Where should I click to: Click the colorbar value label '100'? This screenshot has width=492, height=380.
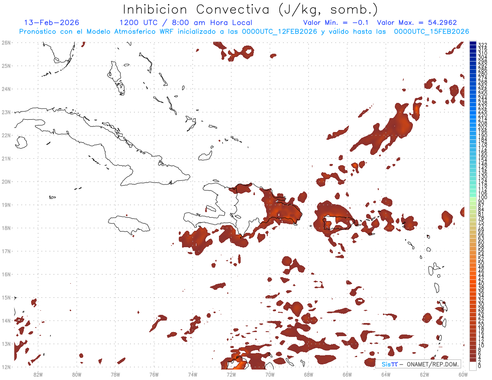point(483,198)
